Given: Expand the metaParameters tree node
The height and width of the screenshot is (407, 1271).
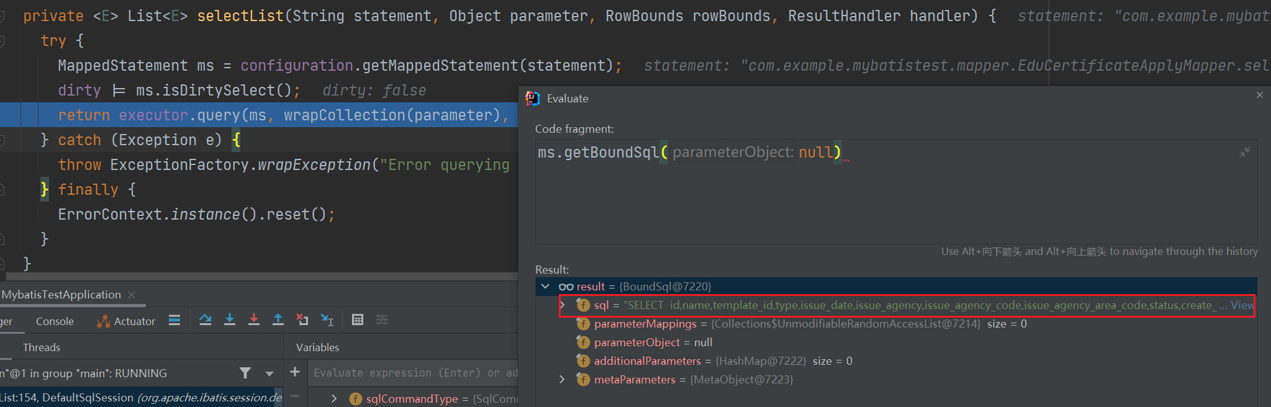Looking at the screenshot, I should [562, 380].
